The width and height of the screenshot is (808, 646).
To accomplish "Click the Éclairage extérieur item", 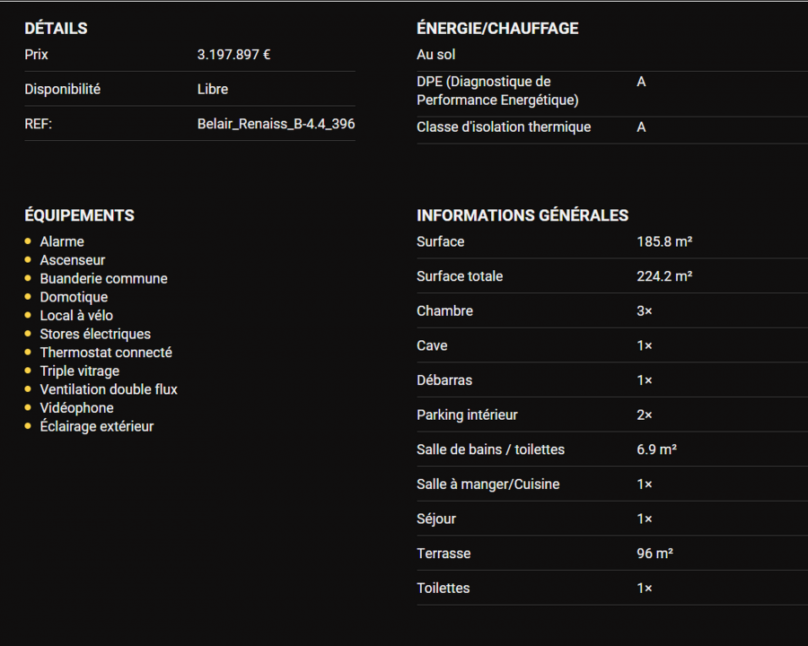I will pyautogui.click(x=97, y=426).
